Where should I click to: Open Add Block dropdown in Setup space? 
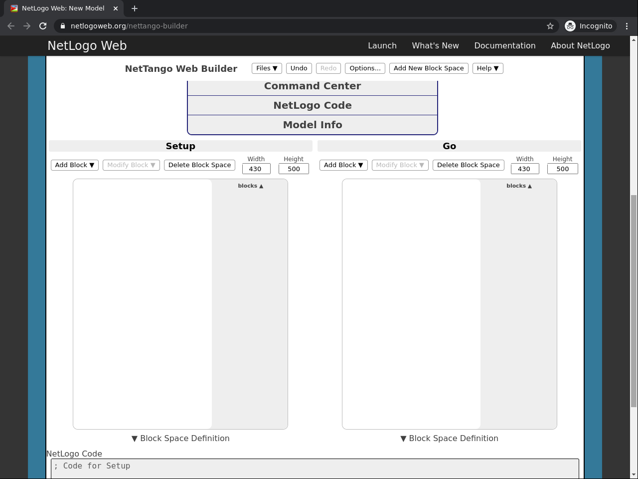point(75,165)
